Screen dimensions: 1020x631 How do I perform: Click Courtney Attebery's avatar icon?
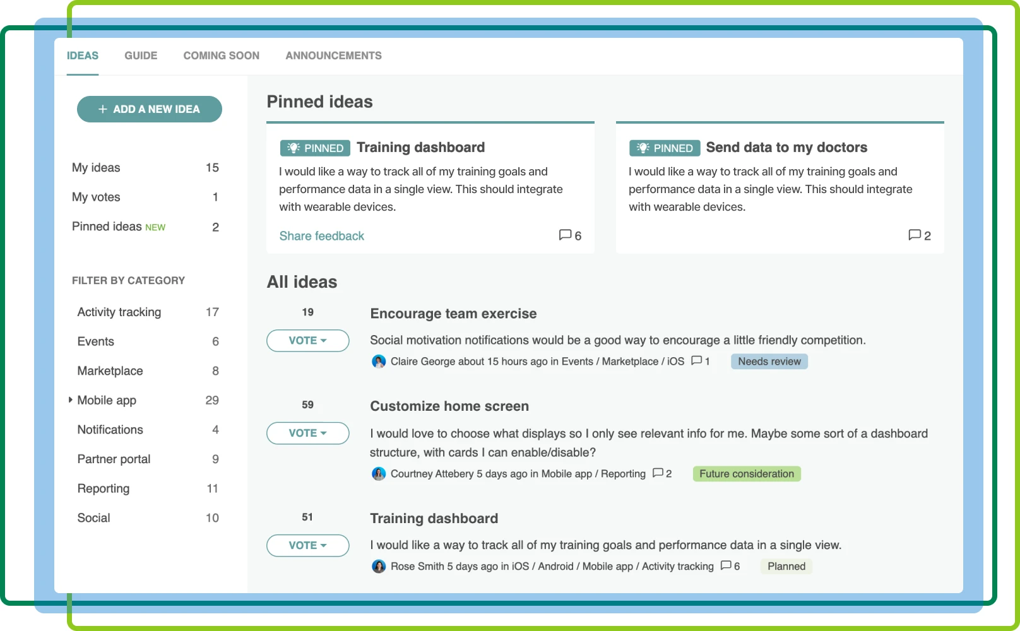[x=379, y=474]
